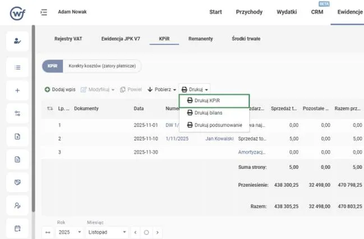
Task: Go to next month arrow
Action: pos(158,232)
